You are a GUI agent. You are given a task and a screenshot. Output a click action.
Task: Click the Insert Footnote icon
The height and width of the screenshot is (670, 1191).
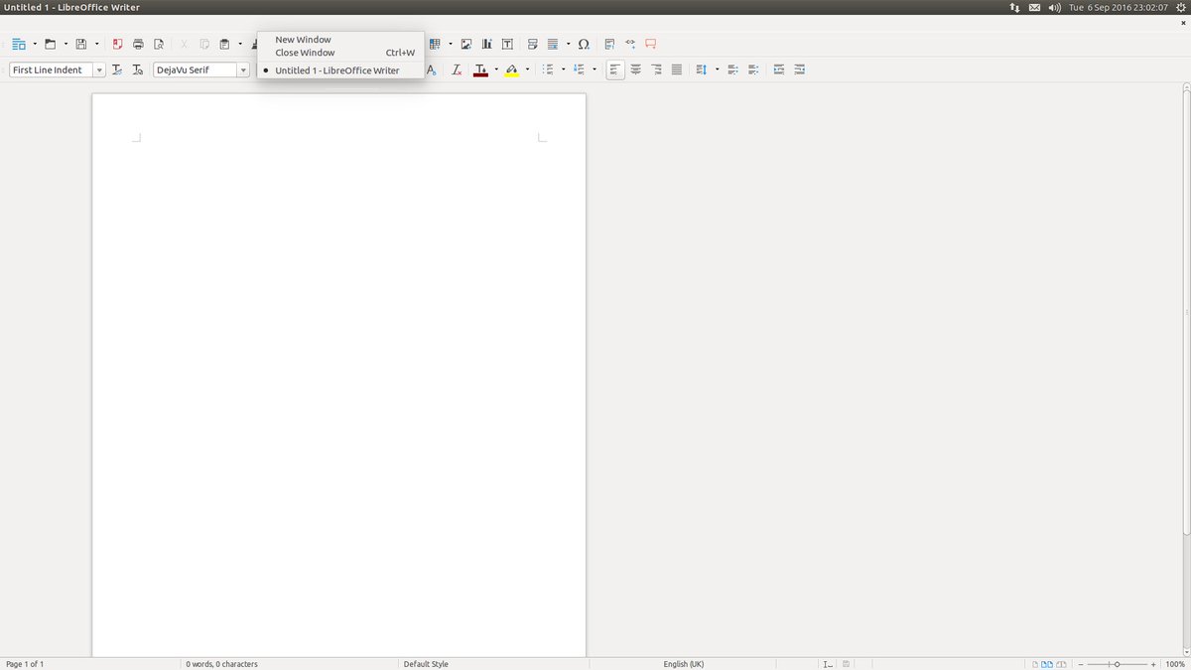click(x=609, y=44)
